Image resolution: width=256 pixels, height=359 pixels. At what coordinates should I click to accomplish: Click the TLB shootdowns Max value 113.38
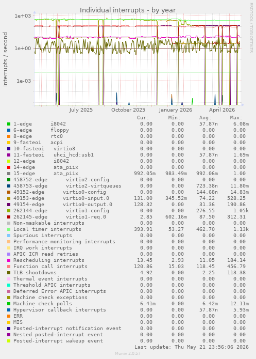236,273
